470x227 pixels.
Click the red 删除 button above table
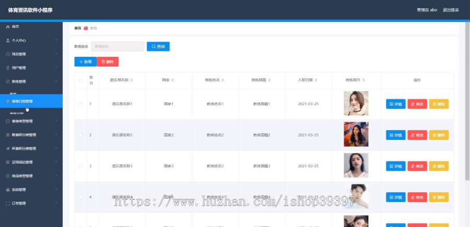point(108,62)
